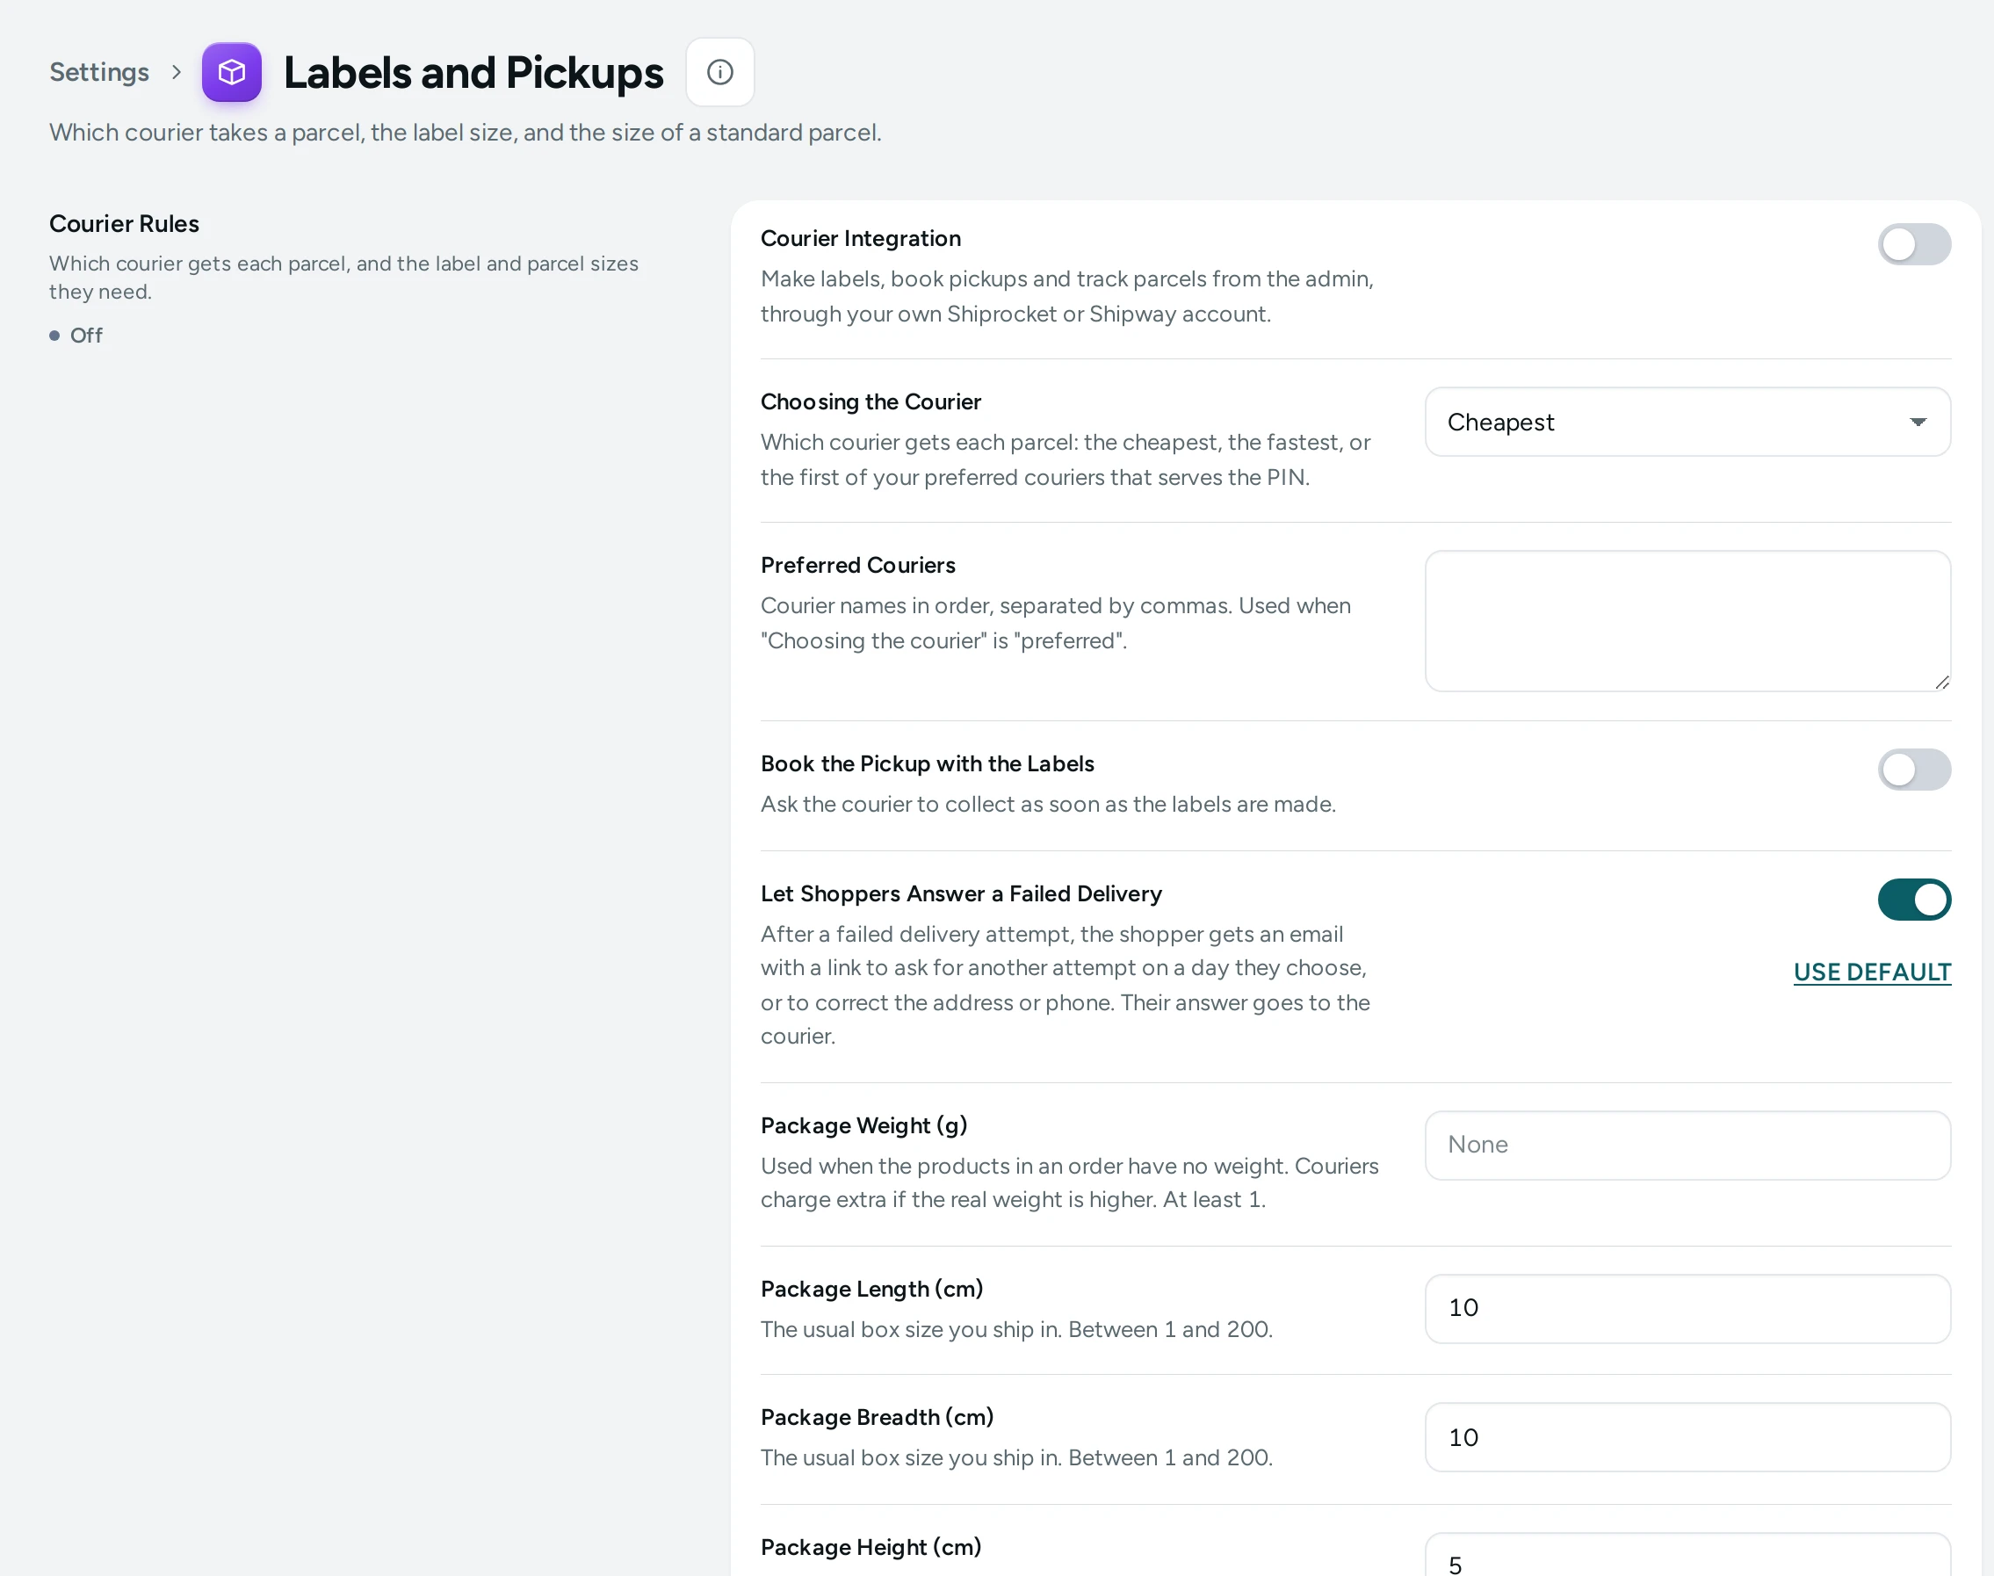Click the Package Length (cm) field
Image resolution: width=1994 pixels, height=1576 pixels.
pos(1687,1308)
